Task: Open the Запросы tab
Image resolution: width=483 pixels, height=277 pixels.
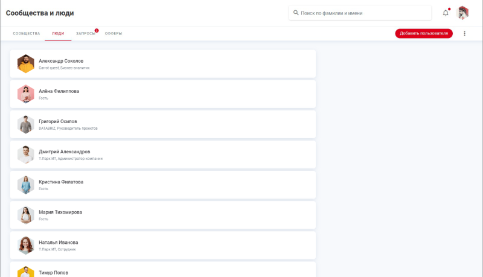Action: (85, 34)
